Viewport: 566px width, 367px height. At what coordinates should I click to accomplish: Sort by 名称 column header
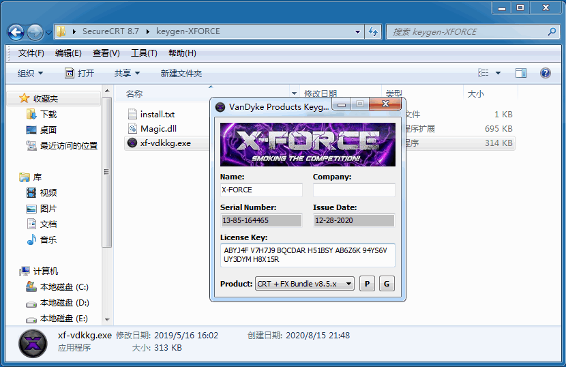(x=134, y=94)
